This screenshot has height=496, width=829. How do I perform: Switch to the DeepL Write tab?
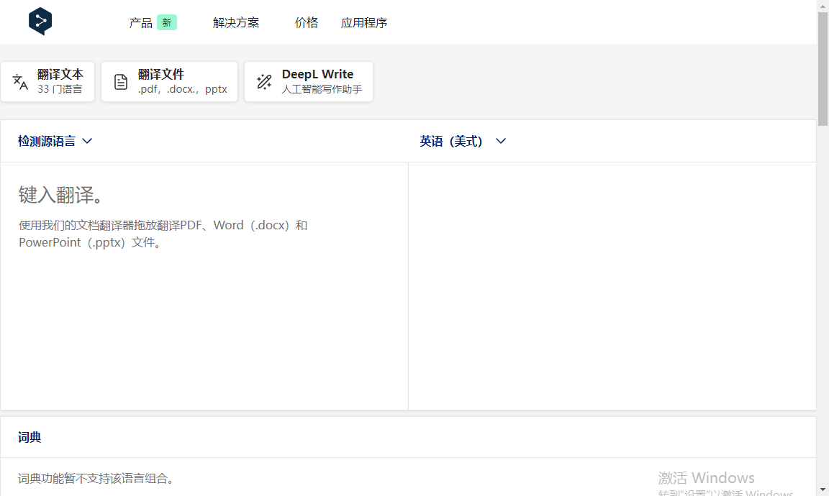(x=308, y=81)
